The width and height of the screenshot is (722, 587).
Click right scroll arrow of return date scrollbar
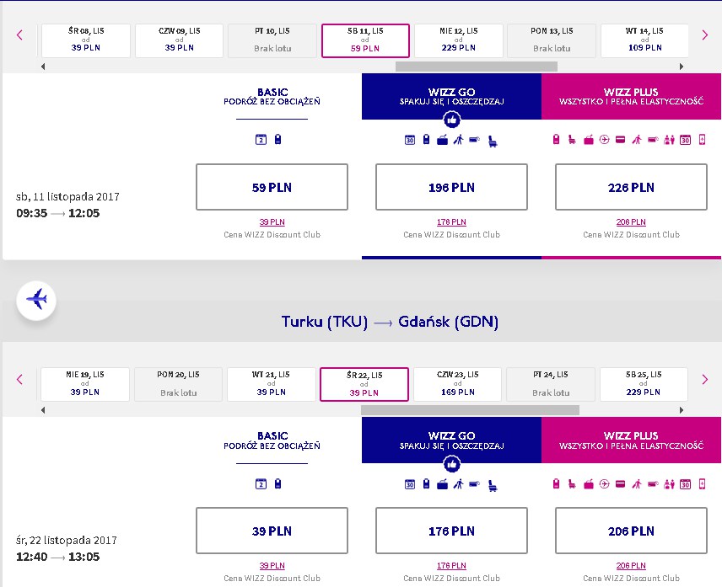[682, 410]
